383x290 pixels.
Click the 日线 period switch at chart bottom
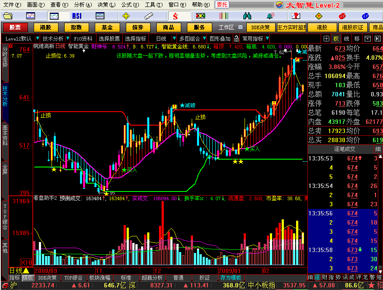point(19,270)
